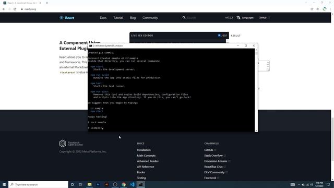334x188 pixels.
Task: Open the Testing footer link
Action: point(141,178)
